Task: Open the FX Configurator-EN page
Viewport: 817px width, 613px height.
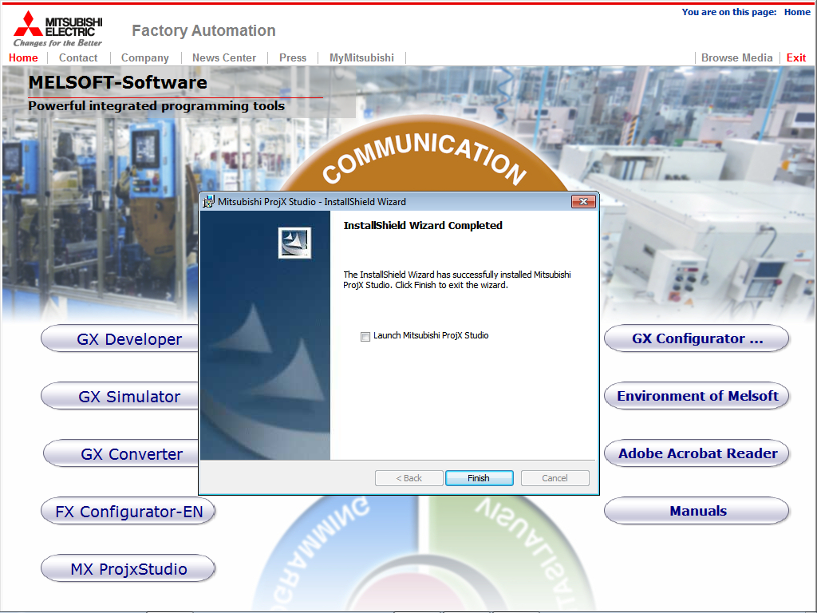Action: coord(128,511)
